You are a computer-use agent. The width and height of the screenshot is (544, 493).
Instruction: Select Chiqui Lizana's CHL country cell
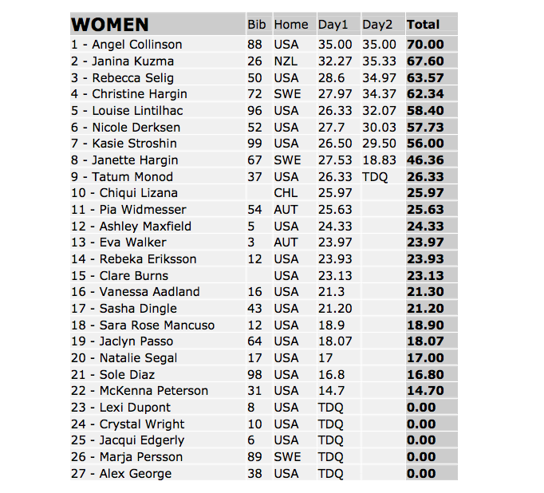pyautogui.click(x=286, y=193)
